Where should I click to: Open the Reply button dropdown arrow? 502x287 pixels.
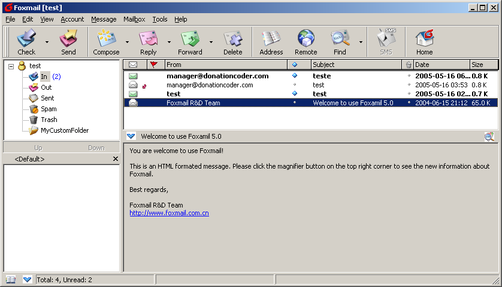(x=169, y=42)
